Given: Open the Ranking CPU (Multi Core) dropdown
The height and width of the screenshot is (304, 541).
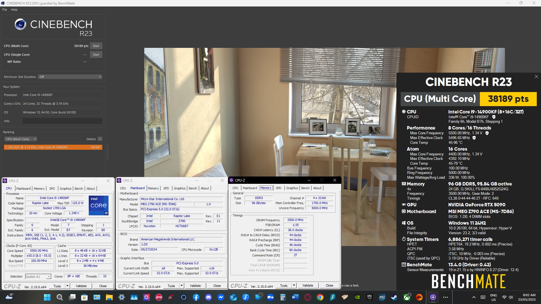Looking at the screenshot, I should (x=21, y=139).
